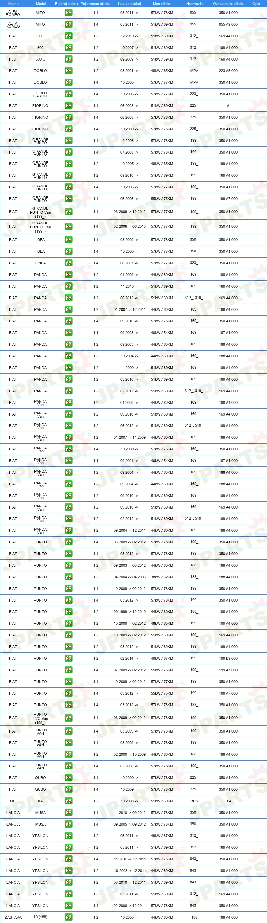Click the # engine code in FIORINO row

point(228,106)
